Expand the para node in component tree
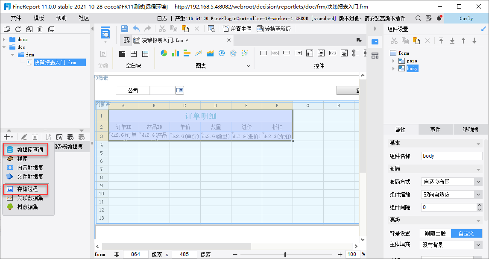The image size is (489, 259). (393, 61)
